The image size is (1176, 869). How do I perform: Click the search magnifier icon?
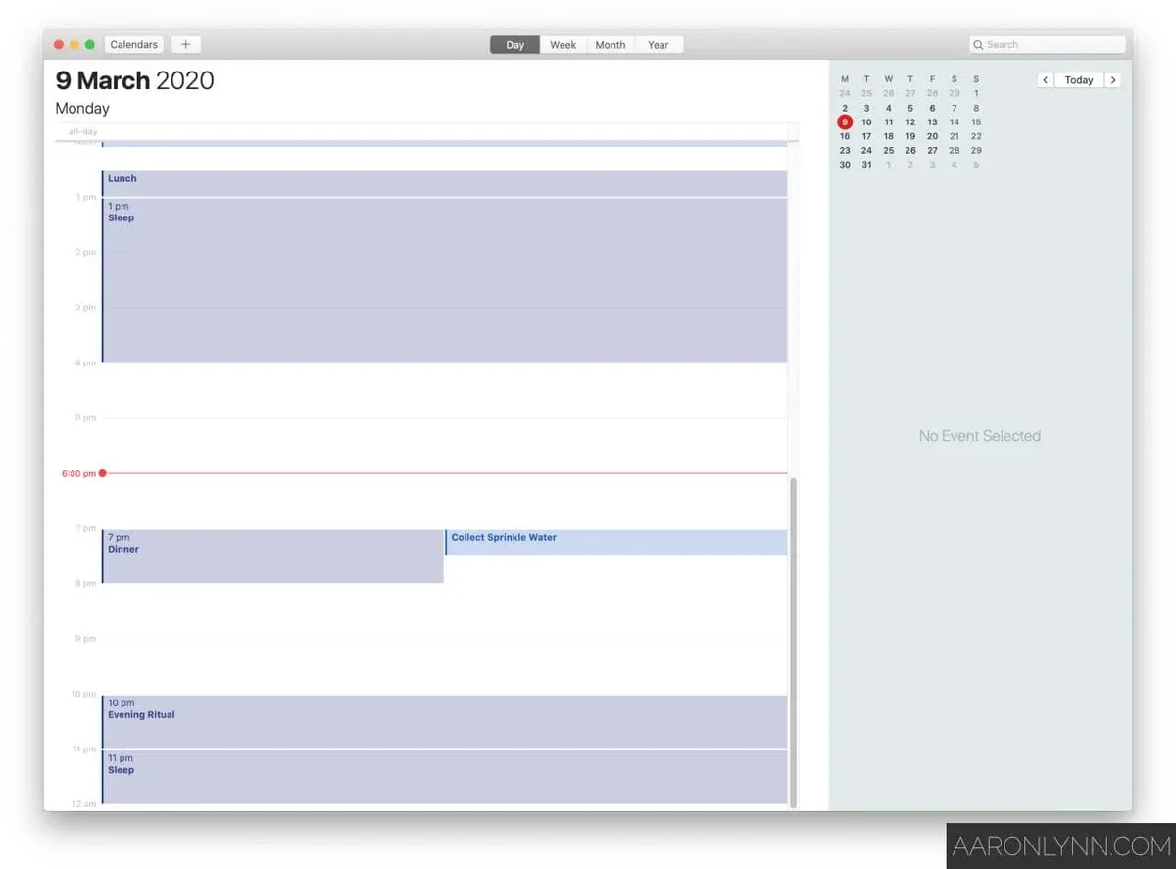click(977, 44)
